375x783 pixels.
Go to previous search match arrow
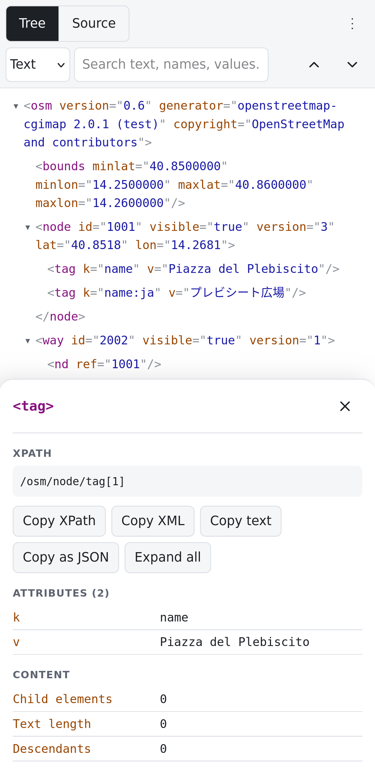(314, 64)
